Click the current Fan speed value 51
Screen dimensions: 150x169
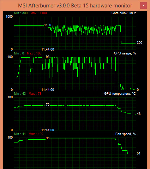pyautogui.click(x=139, y=153)
